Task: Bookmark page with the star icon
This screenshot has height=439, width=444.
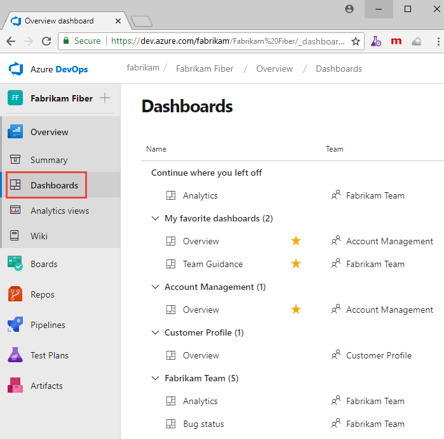Action: coord(356,41)
